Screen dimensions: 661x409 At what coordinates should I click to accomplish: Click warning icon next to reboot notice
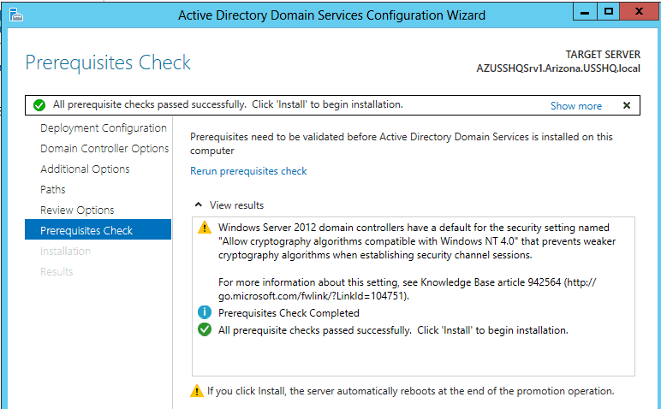[x=196, y=391]
